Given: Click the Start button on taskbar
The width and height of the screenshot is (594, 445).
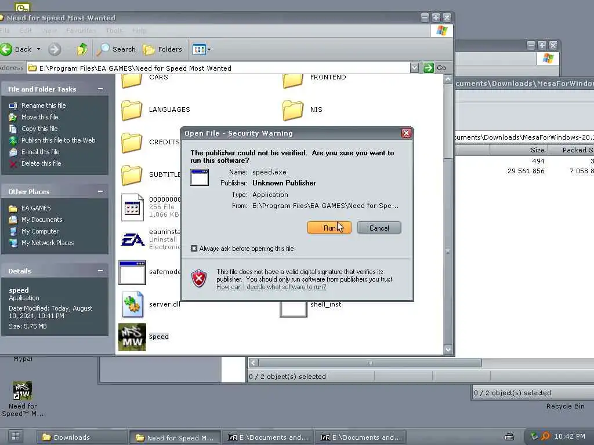Looking at the screenshot, I should point(15,436).
